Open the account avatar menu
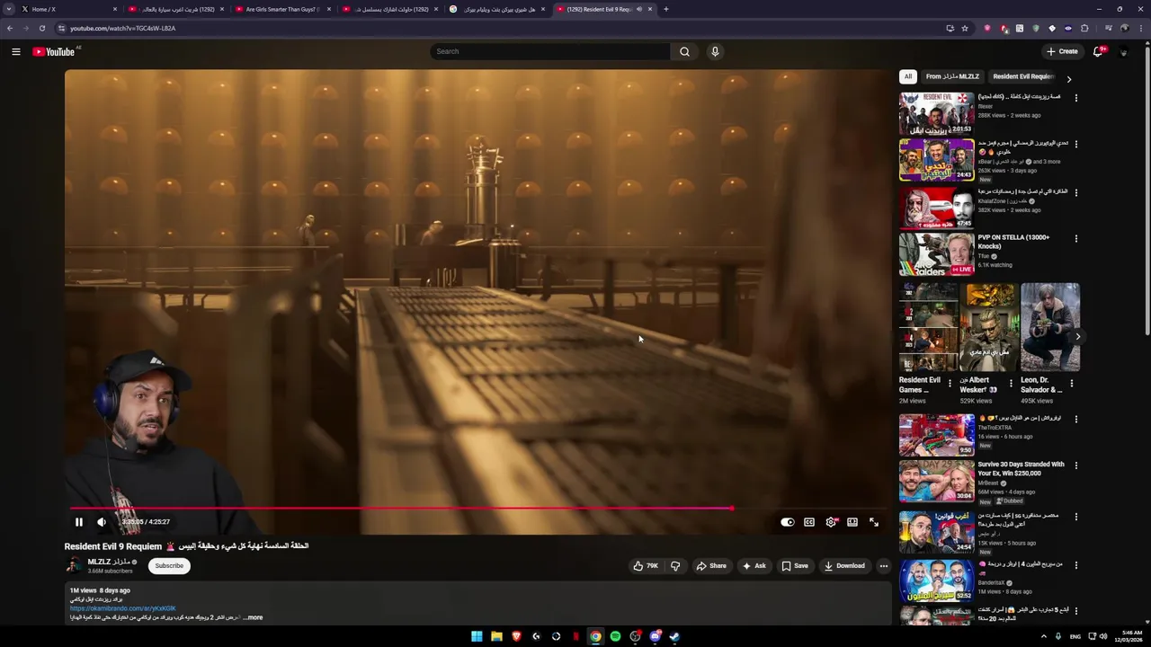 [x=1123, y=52]
